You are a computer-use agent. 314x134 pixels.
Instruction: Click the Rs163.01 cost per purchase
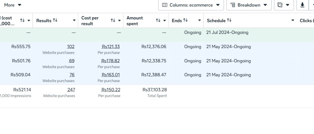pos(111,75)
